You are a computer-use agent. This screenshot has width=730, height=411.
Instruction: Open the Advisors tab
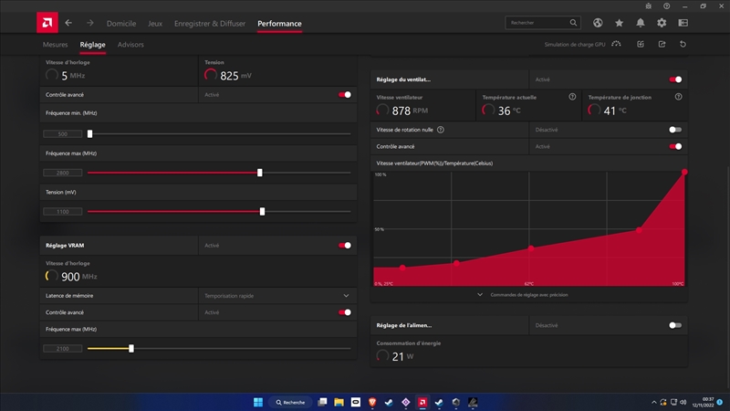click(x=130, y=45)
